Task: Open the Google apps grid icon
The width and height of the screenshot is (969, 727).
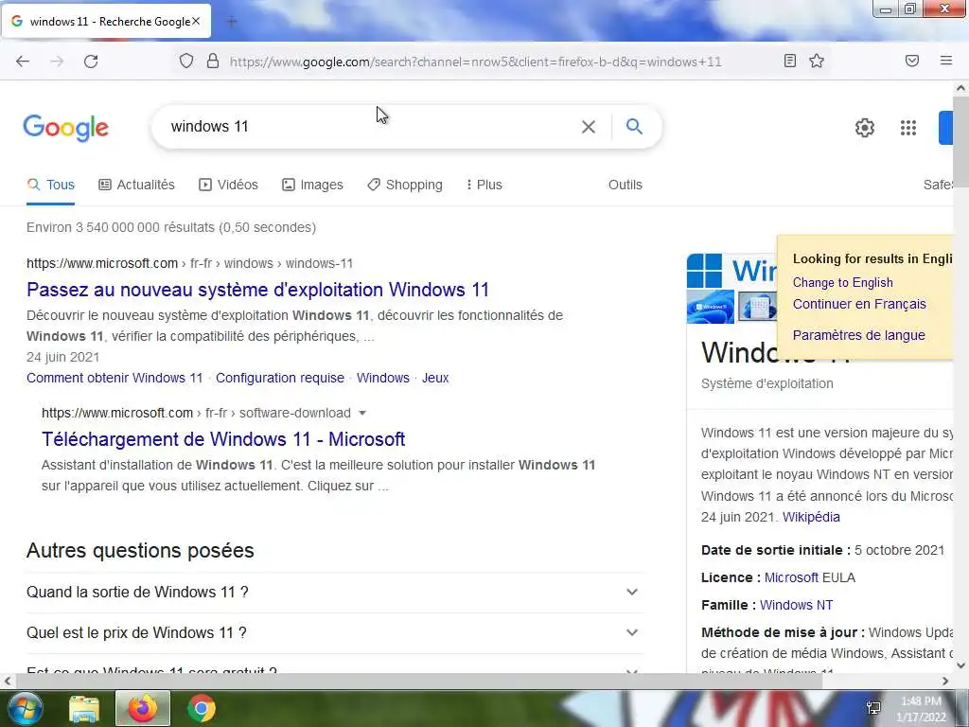Action: 907,128
